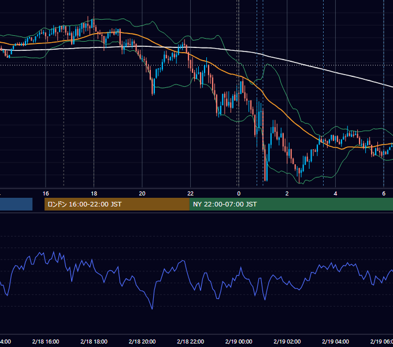Click the 2/19 02:00 label on the lower axis

click(x=287, y=341)
